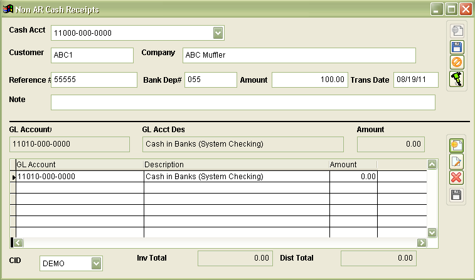This screenshot has height=280, width=475.
Task: Select the 11010-000-0000 row in grid
Action: point(79,177)
